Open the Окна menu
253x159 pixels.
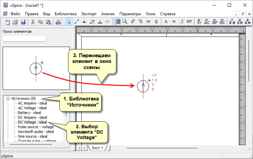pos(151,14)
